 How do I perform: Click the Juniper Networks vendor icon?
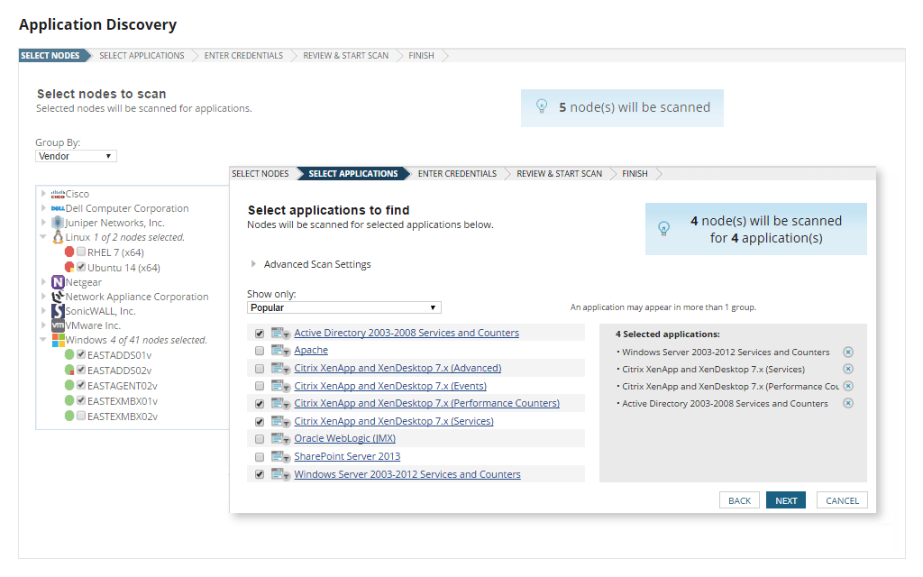point(57,222)
